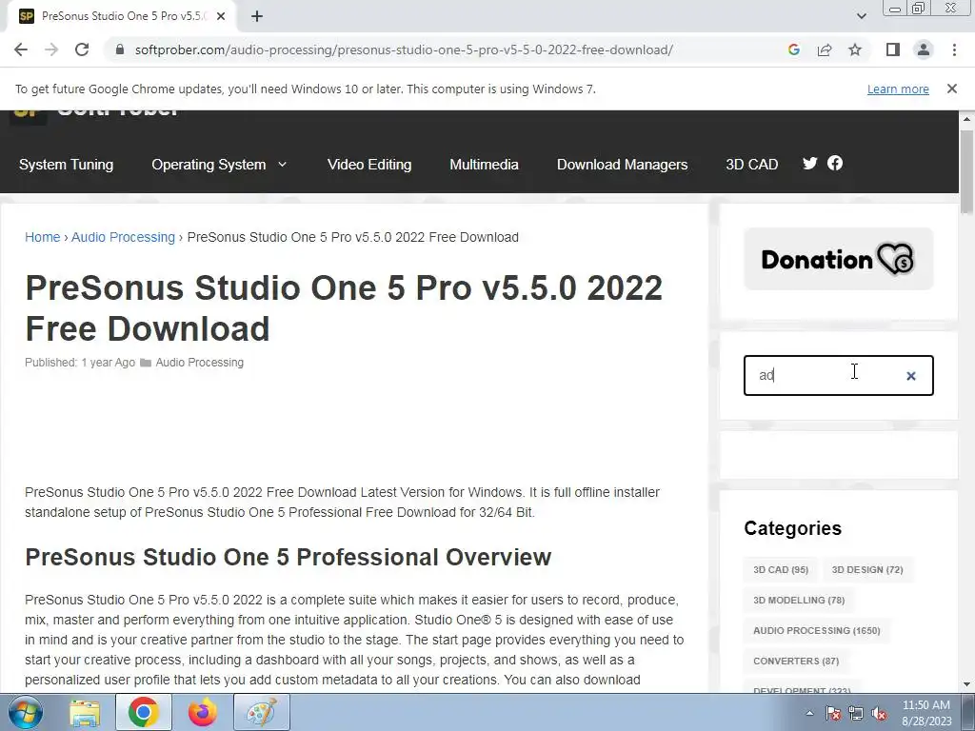
Task: Clear the search field with X
Action: click(x=911, y=376)
